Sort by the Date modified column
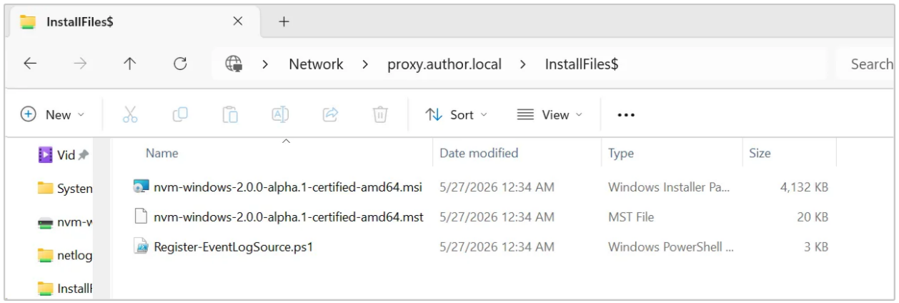The image size is (899, 303). (479, 153)
